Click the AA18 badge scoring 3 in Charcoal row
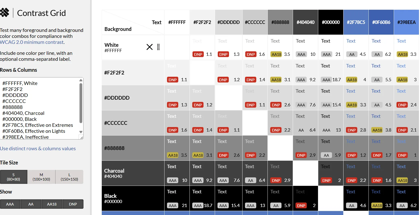 pos(402,180)
